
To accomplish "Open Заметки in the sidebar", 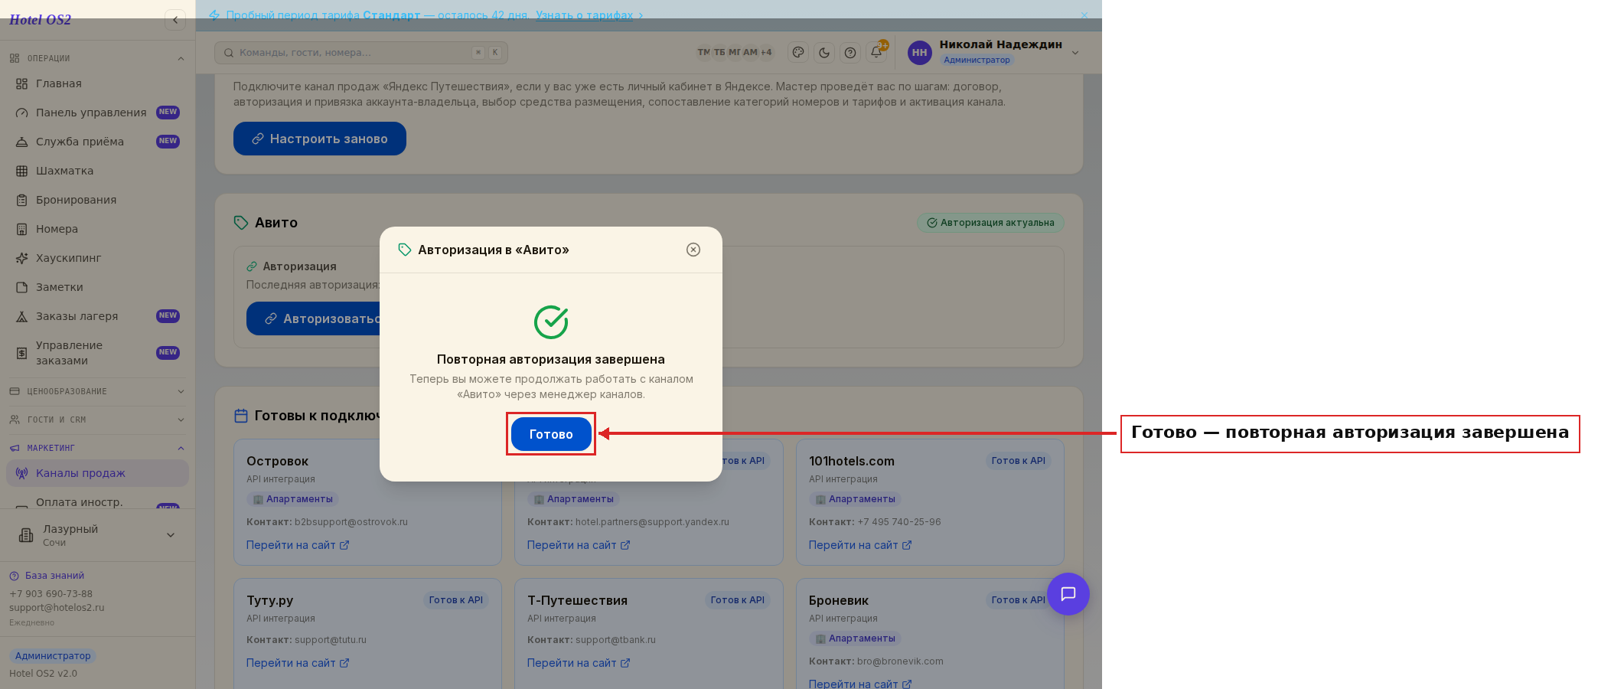I will pyautogui.click(x=97, y=287).
